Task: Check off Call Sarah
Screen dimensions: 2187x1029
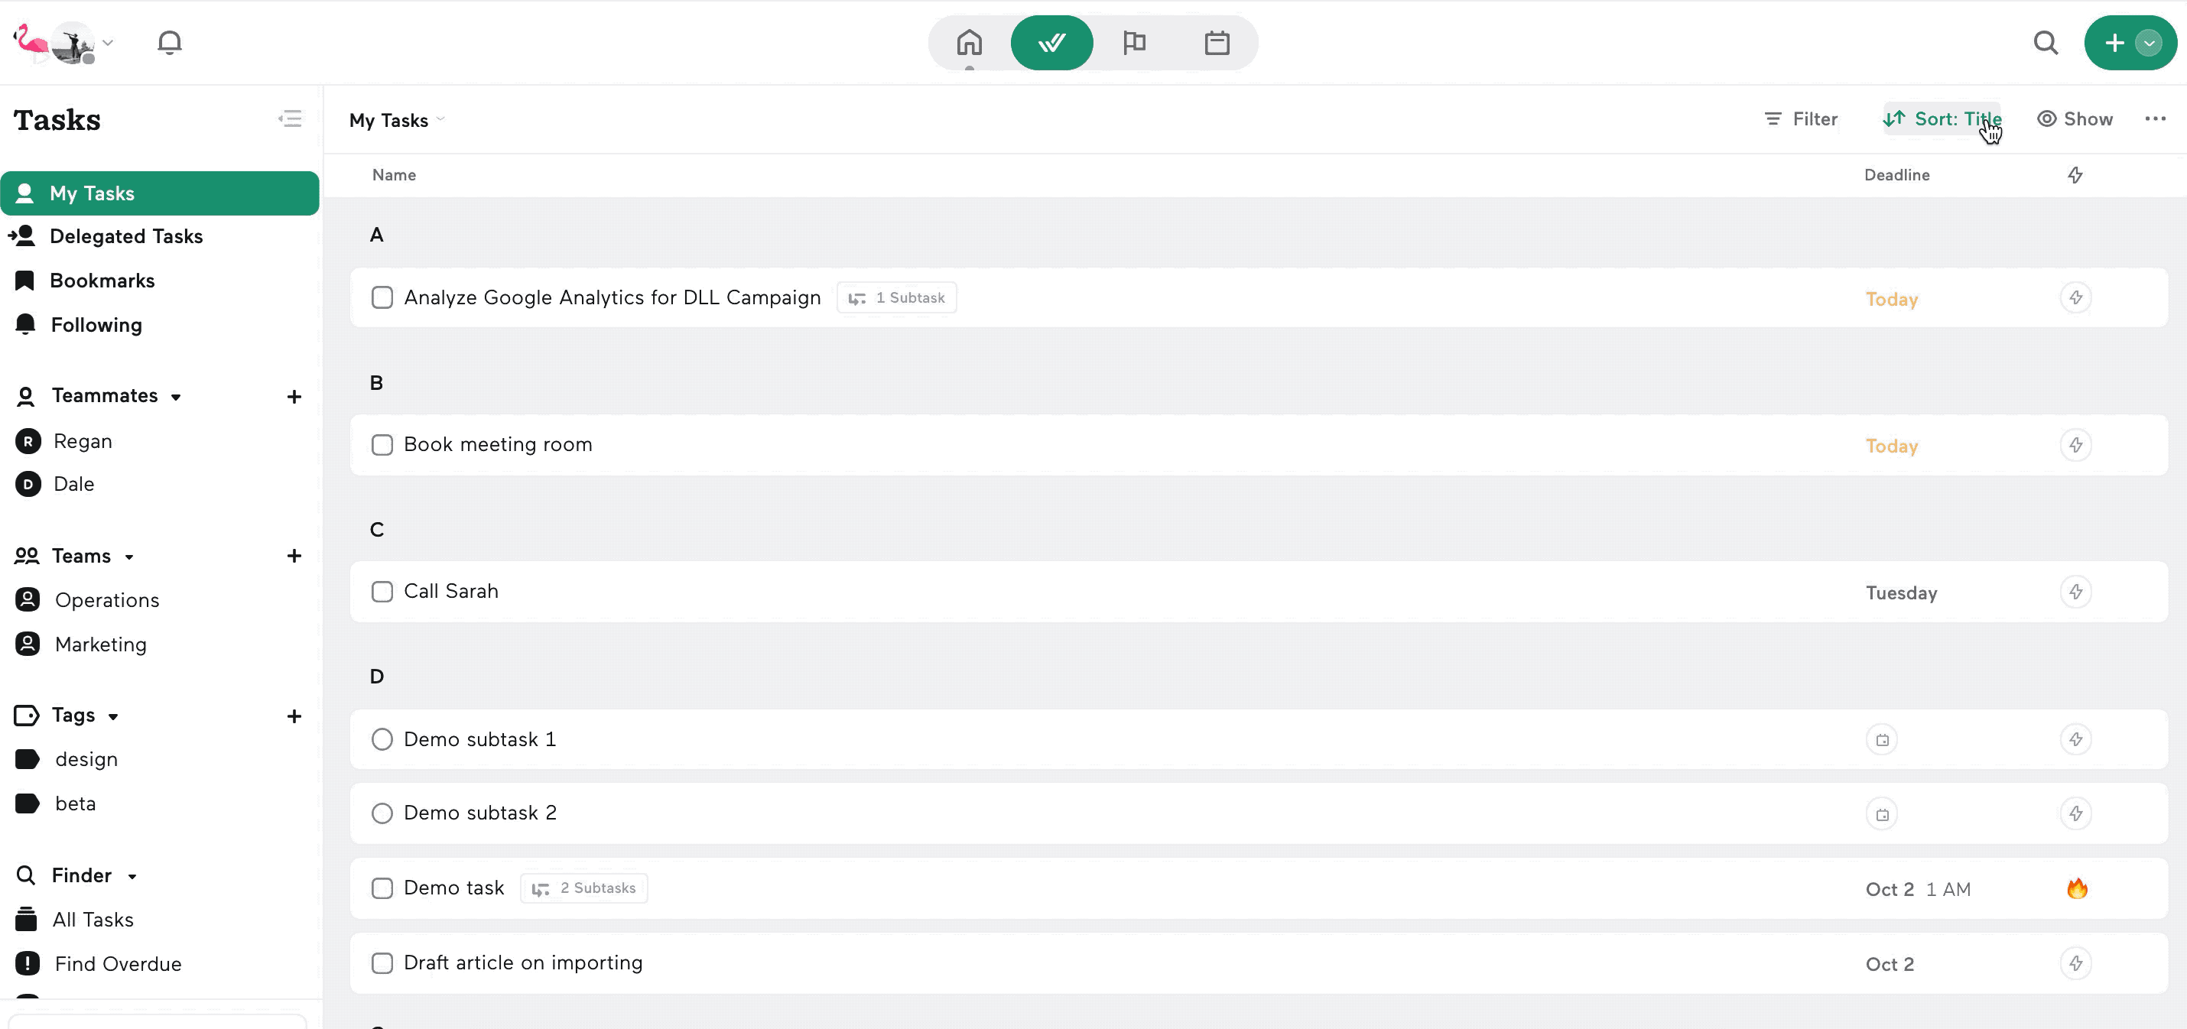Action: (382, 592)
